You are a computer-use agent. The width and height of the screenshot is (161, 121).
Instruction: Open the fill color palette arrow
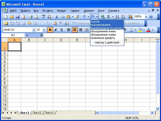[x=144, y=30]
